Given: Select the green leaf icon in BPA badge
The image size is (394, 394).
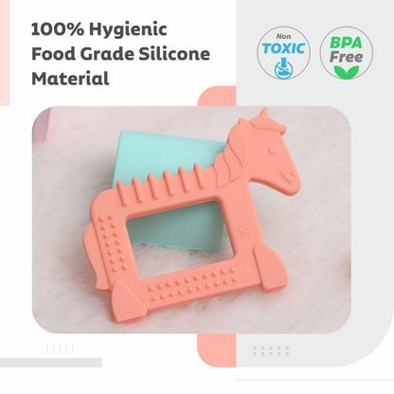Looking at the screenshot, I should (346, 72).
